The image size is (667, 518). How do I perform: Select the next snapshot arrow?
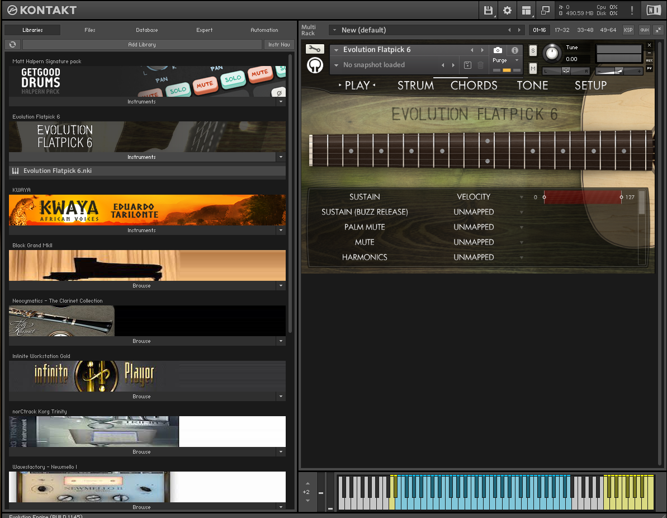[x=453, y=65]
